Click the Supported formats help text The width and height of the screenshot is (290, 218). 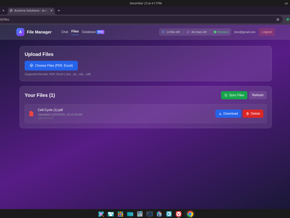pyautogui.click(x=58, y=74)
